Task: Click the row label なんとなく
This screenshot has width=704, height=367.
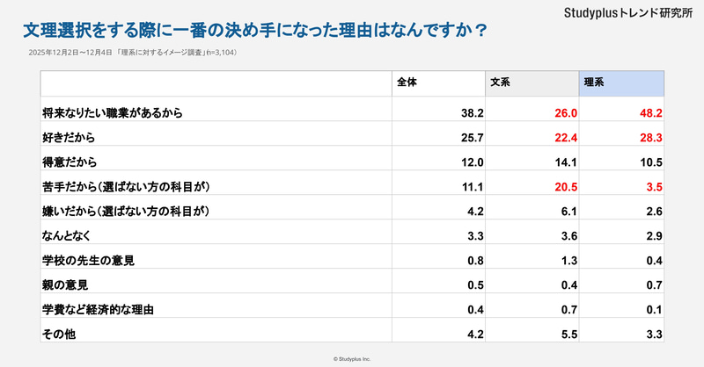Action: point(67,235)
